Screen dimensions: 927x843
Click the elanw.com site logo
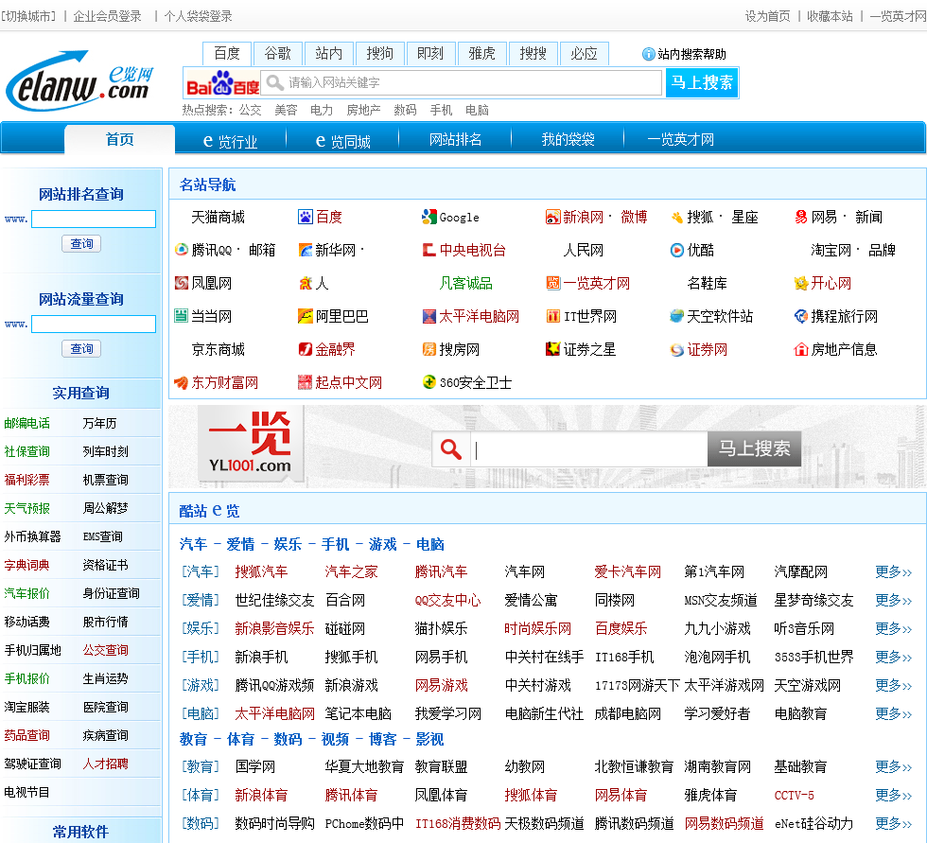pyautogui.click(x=79, y=81)
